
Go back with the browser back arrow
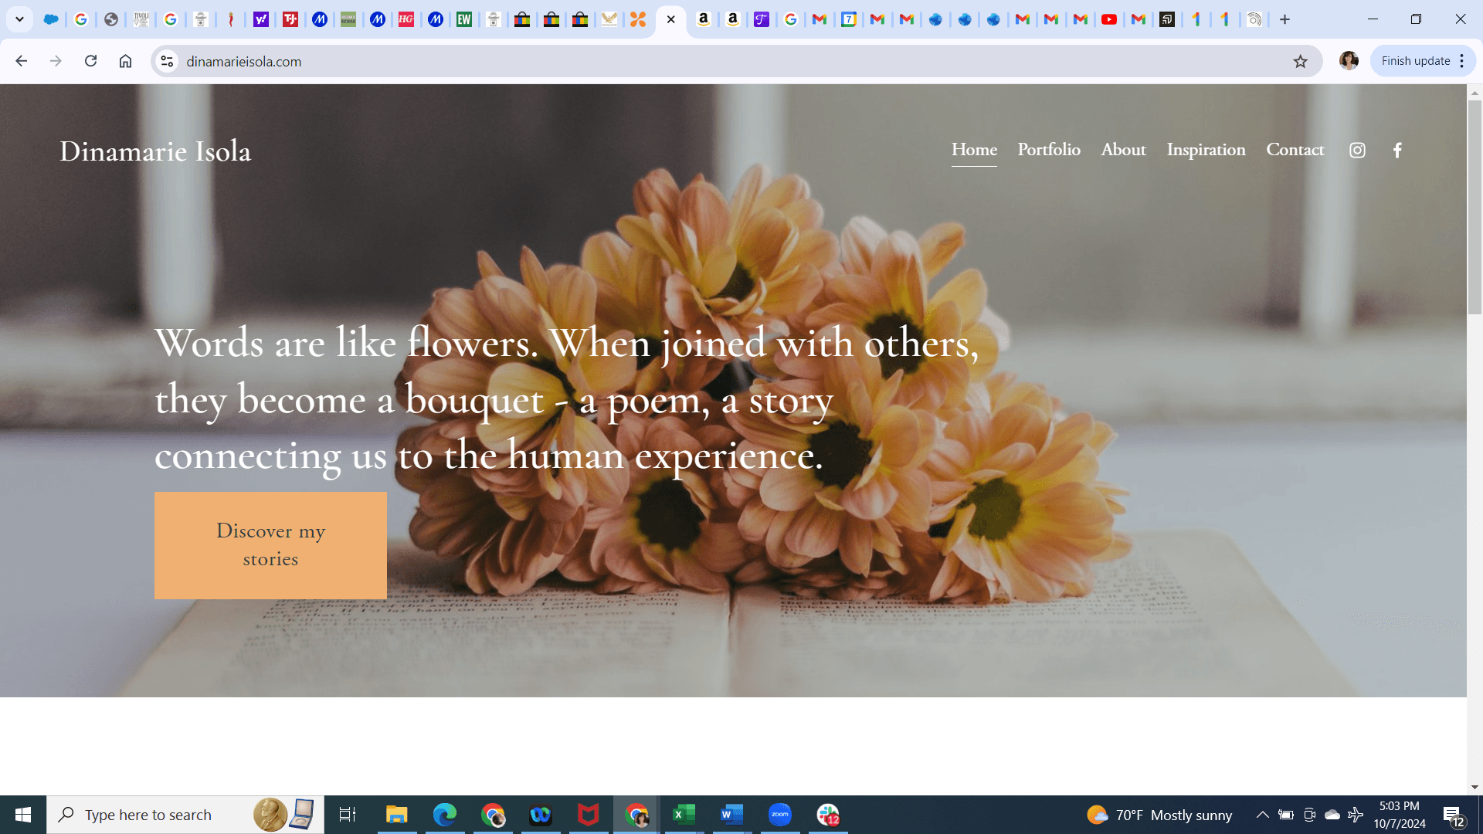(x=21, y=61)
